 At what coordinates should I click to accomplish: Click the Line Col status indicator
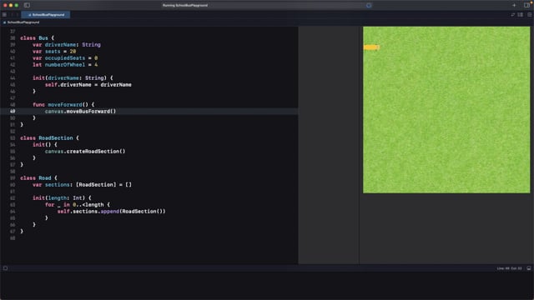509,268
